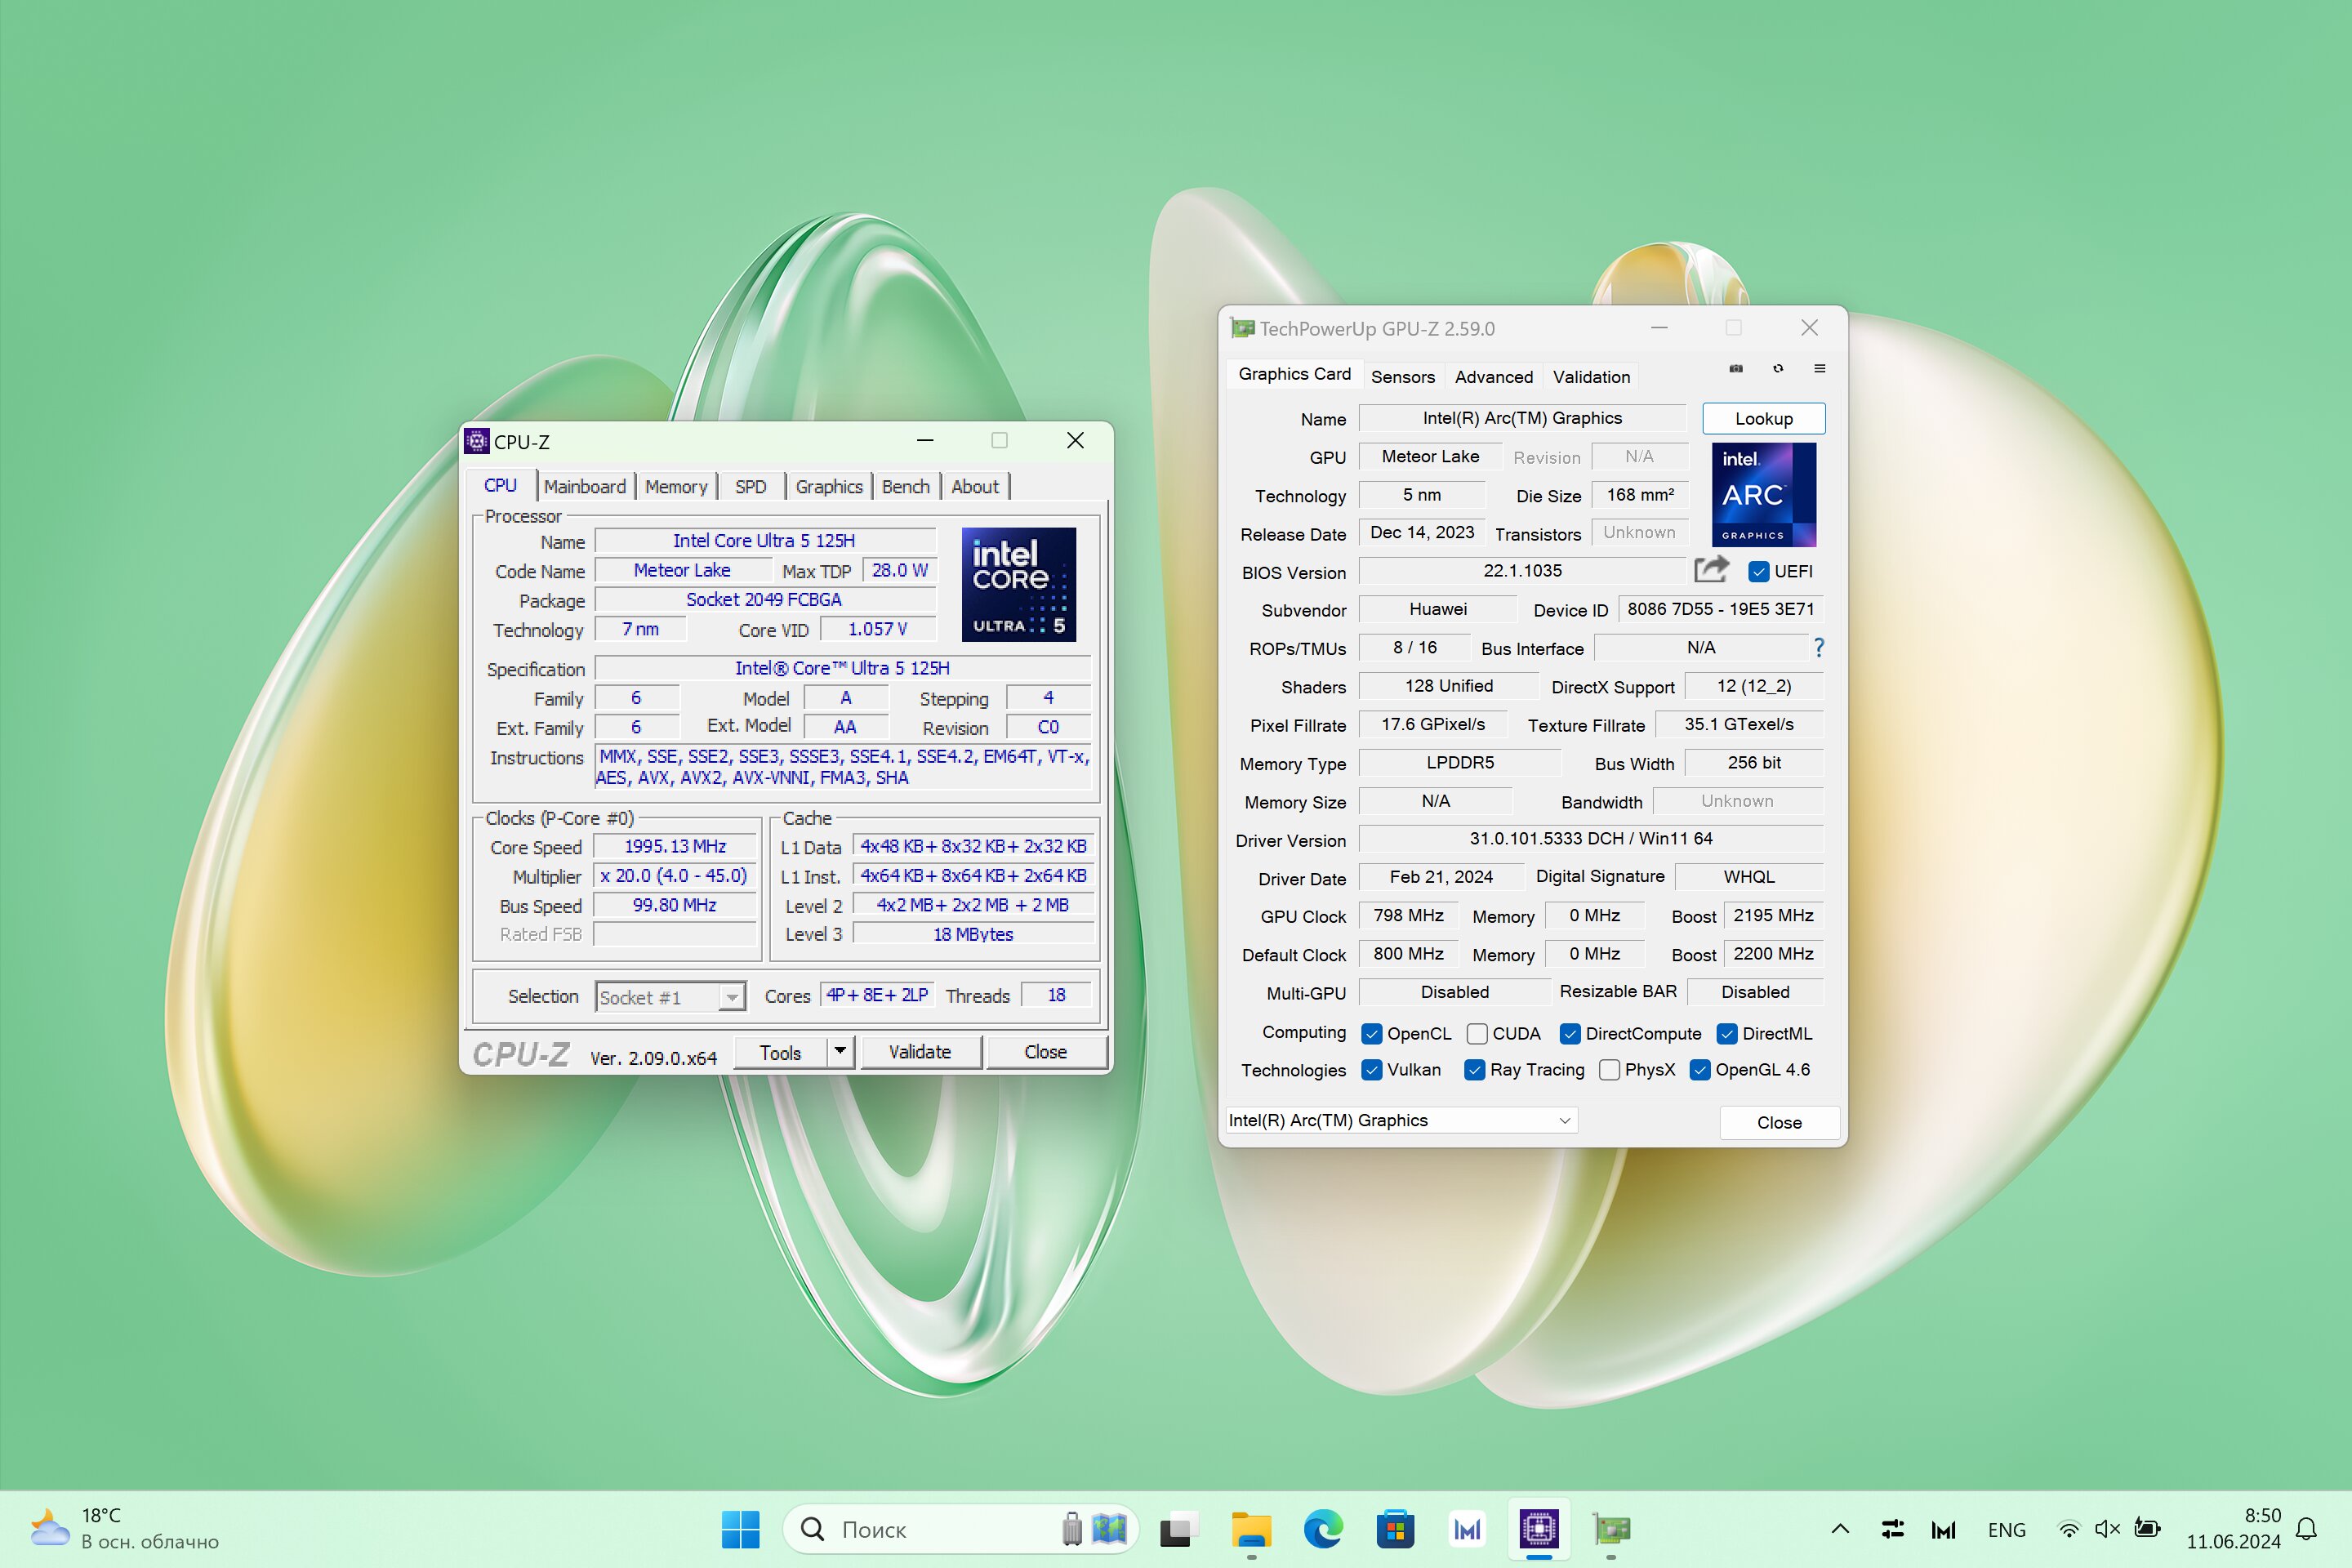
Task: Expand the Socket #1 selection dropdown
Action: click(x=732, y=997)
